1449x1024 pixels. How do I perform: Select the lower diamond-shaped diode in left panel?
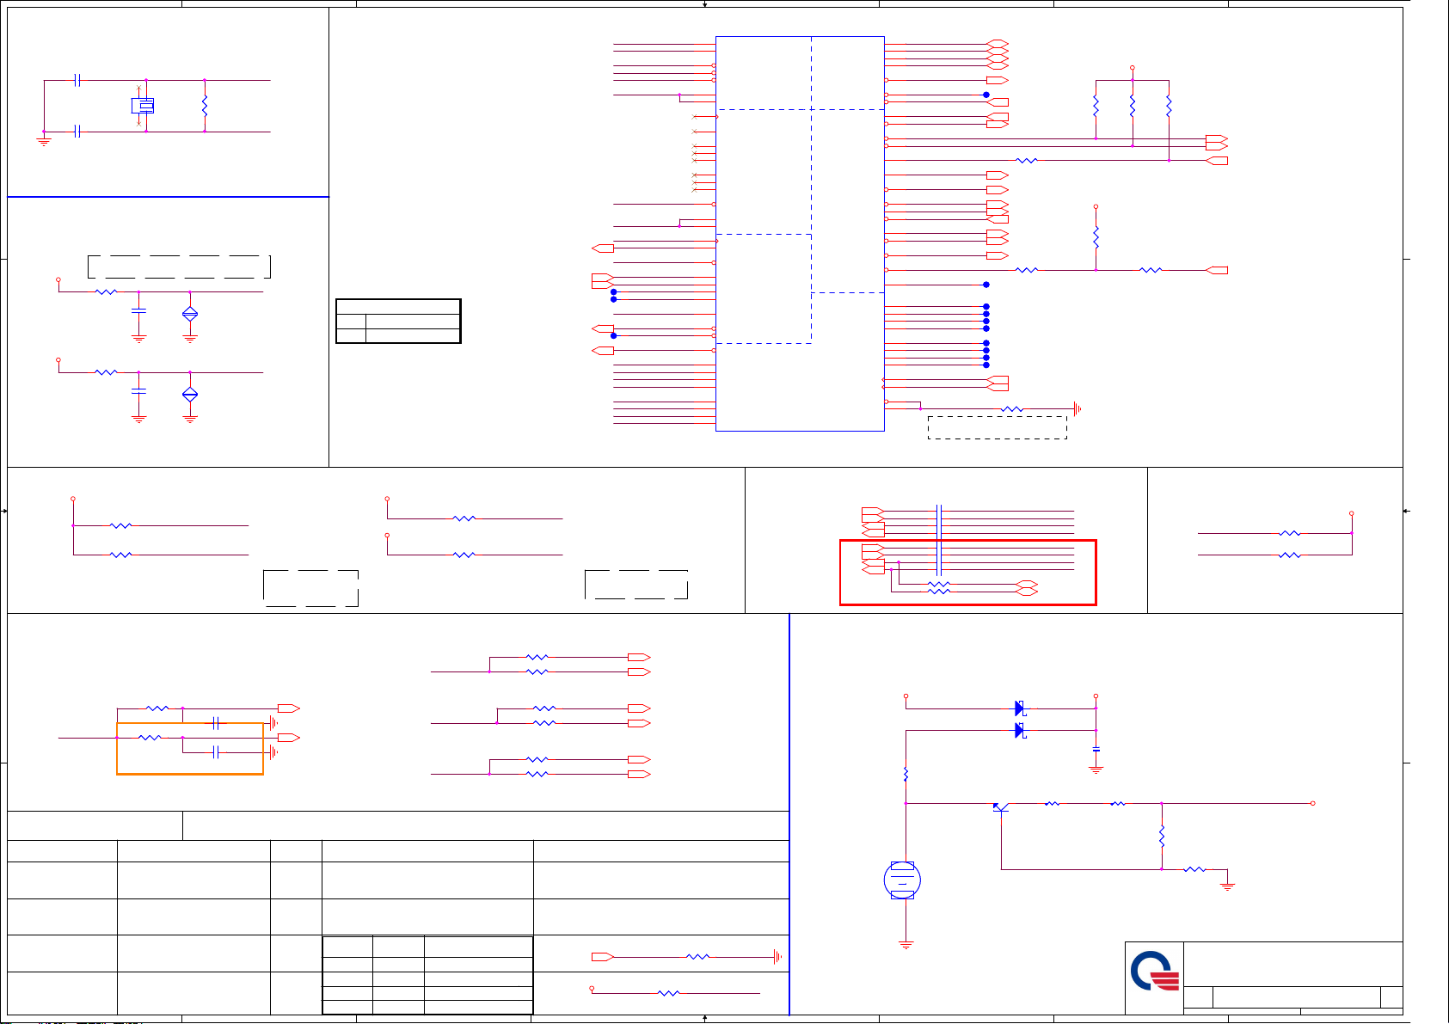(190, 395)
